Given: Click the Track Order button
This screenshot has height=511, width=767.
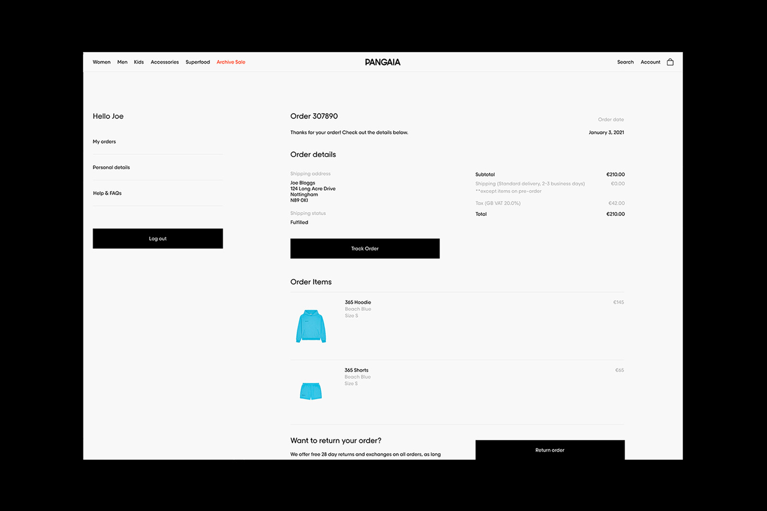Looking at the screenshot, I should click(x=365, y=249).
